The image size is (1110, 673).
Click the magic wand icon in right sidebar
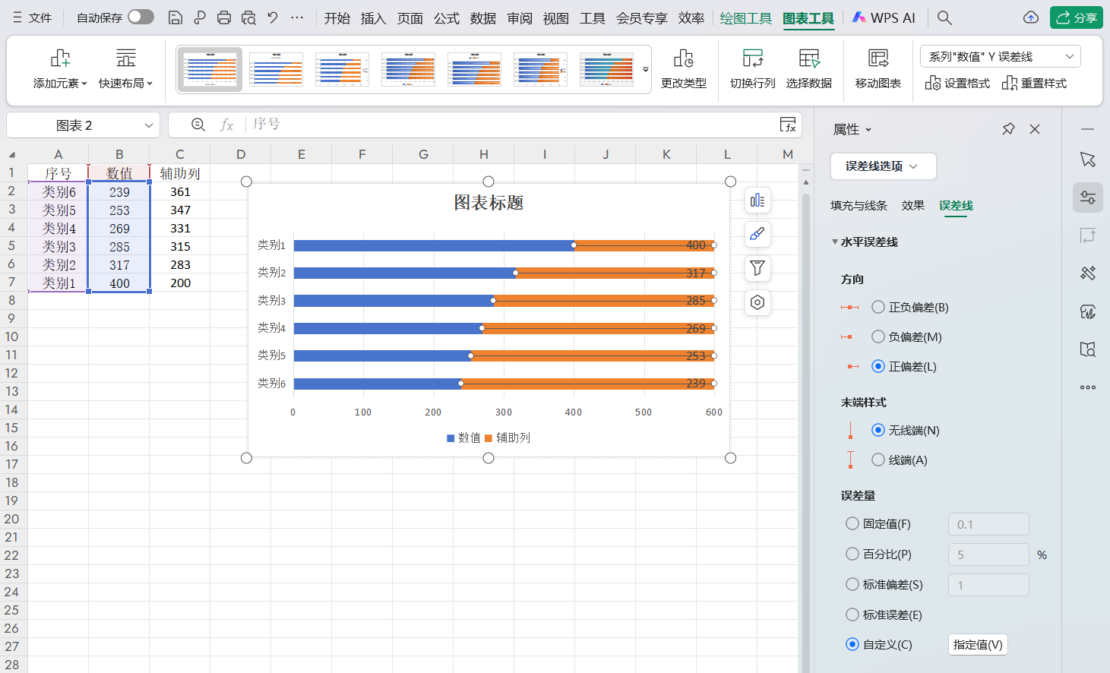pyautogui.click(x=1087, y=273)
